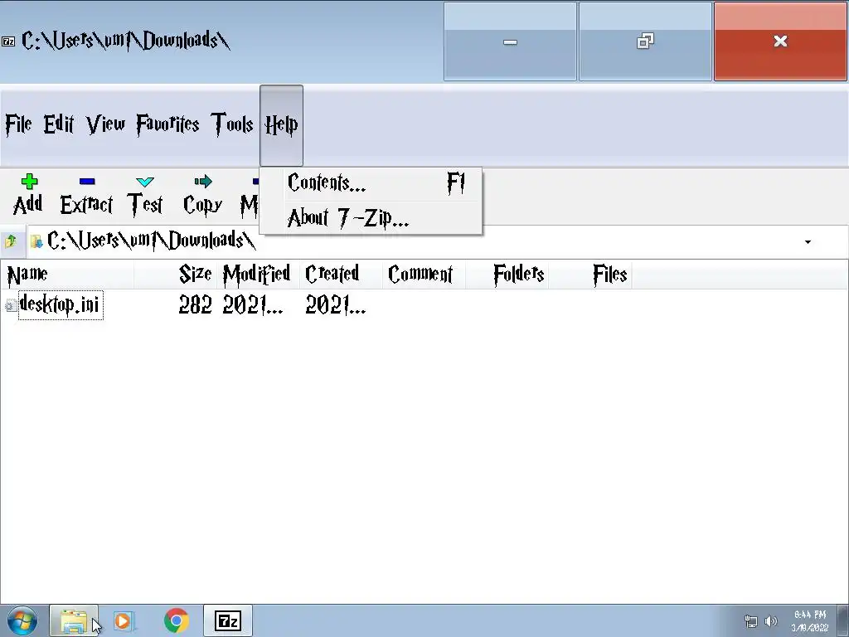Image resolution: width=849 pixels, height=637 pixels.
Task: Click the Files column header
Action: 590,274
